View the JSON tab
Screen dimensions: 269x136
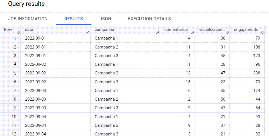[x=105, y=19]
